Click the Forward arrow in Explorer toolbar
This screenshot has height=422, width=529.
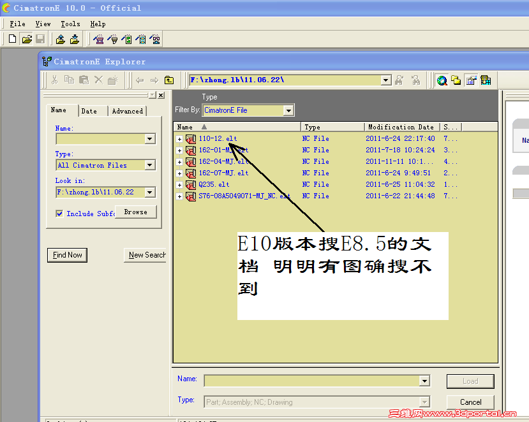154,80
